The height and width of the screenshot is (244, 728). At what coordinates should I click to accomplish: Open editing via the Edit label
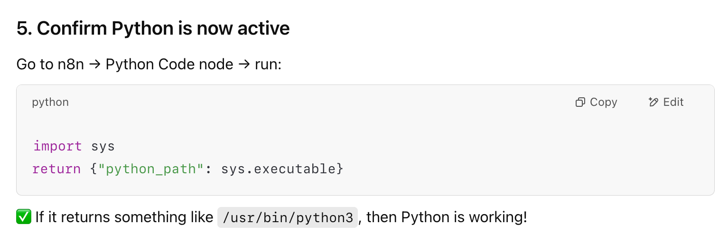pos(673,102)
